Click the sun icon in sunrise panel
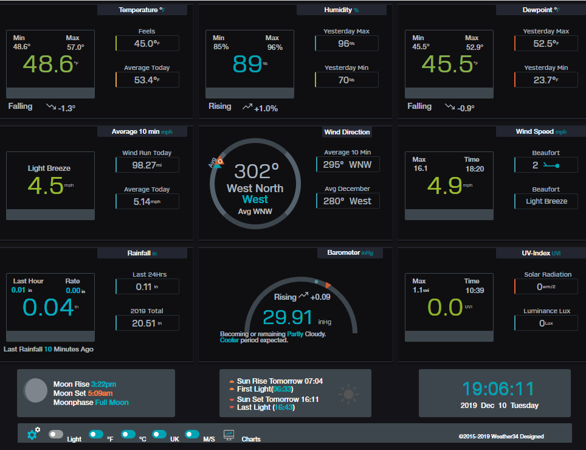 click(349, 394)
